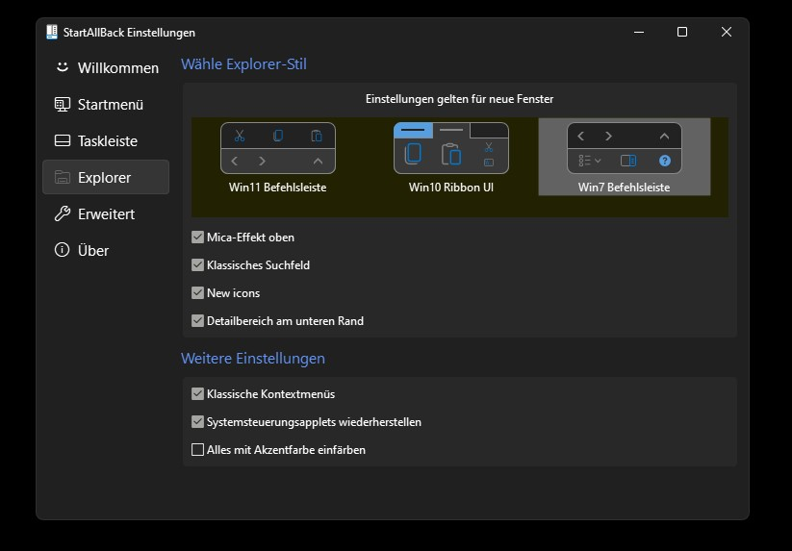Turn off Klassische Kontextmenüs
This screenshot has height=551, width=792.
(197, 393)
